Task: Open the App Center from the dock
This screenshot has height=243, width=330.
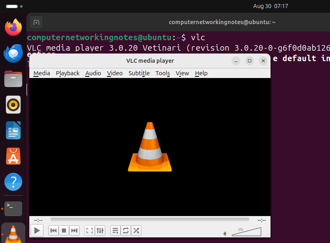Action: pyautogui.click(x=13, y=156)
